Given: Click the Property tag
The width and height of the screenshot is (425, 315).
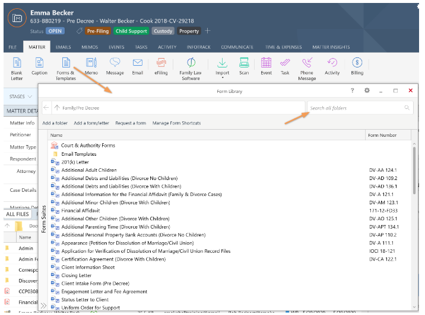Looking at the screenshot, I should pyautogui.click(x=189, y=31).
